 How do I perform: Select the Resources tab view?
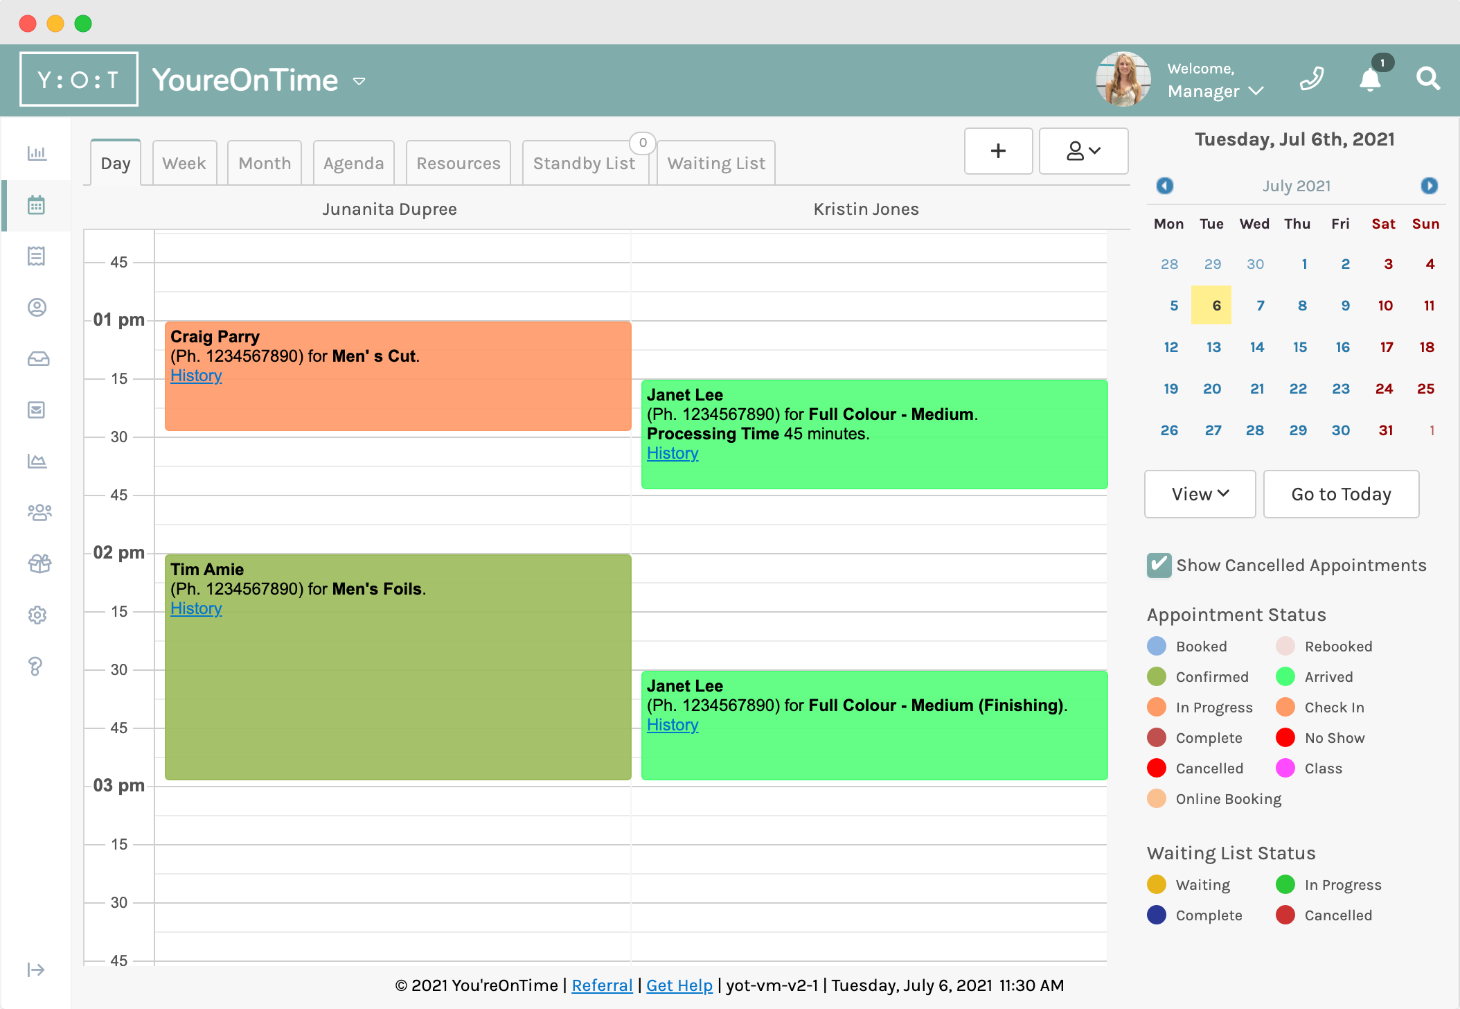(459, 162)
